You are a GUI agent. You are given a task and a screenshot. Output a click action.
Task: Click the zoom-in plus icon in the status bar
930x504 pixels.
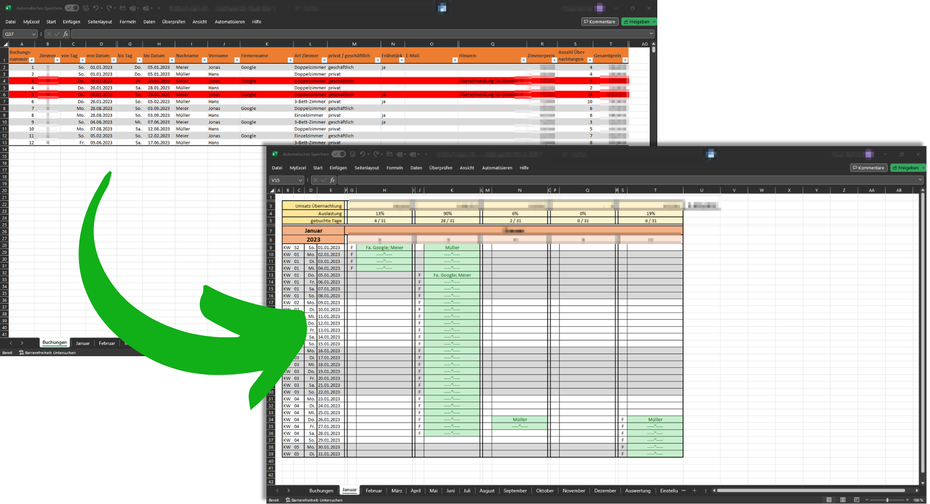(907, 500)
